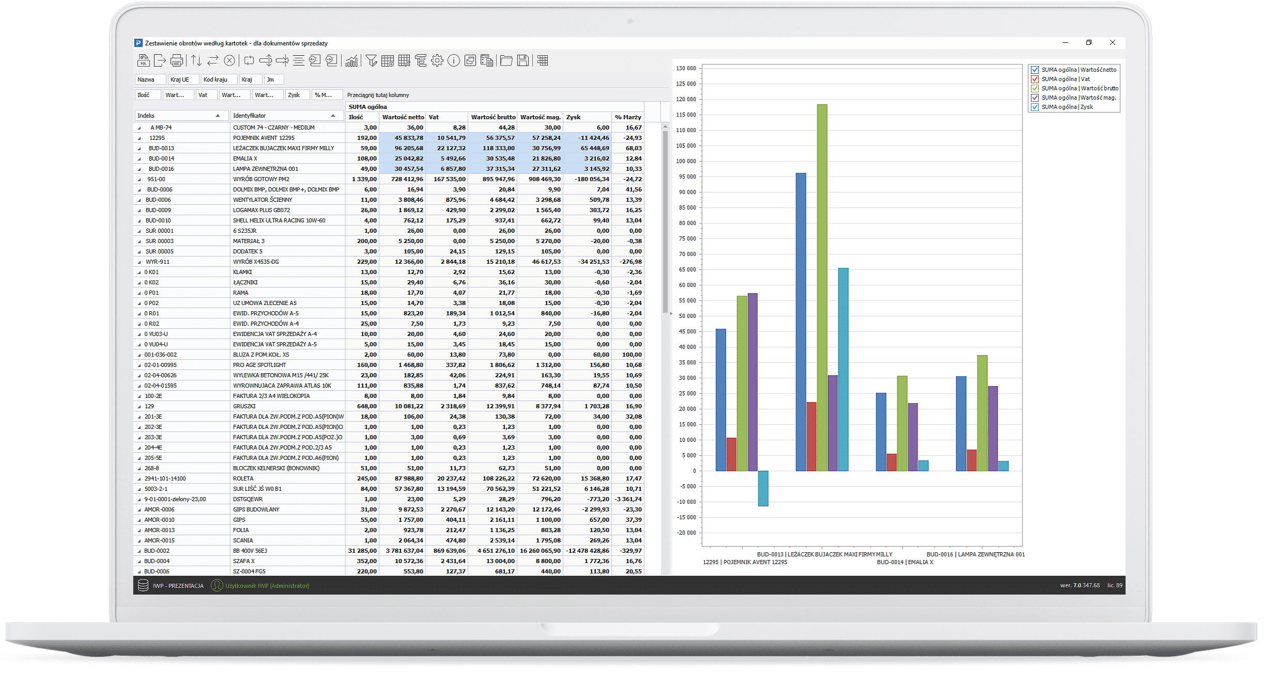Click the Wartość brutto column header
This screenshot has width=1265, height=688.
(x=493, y=117)
